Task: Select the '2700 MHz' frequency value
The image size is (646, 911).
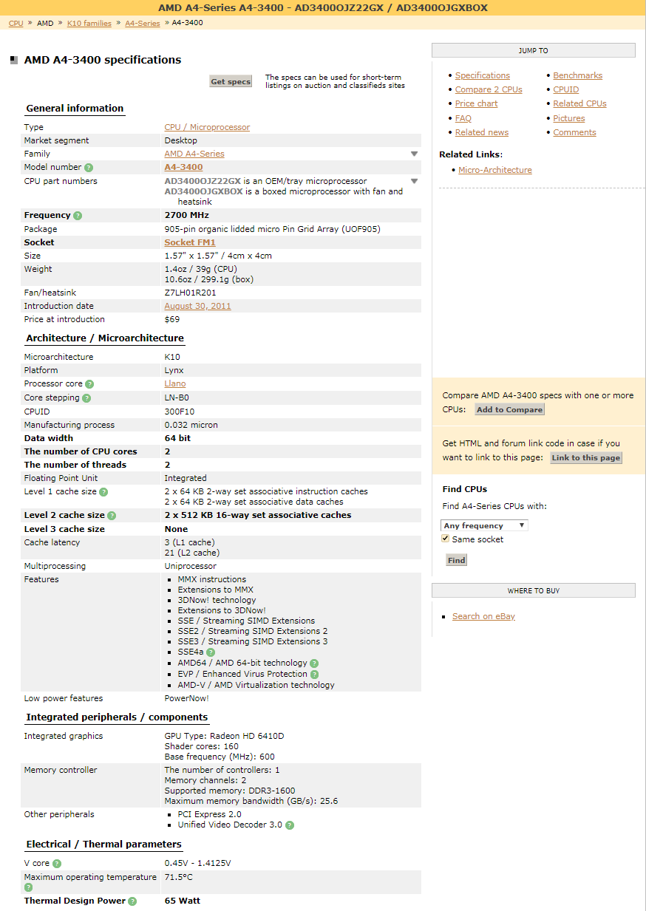Action: click(x=186, y=215)
